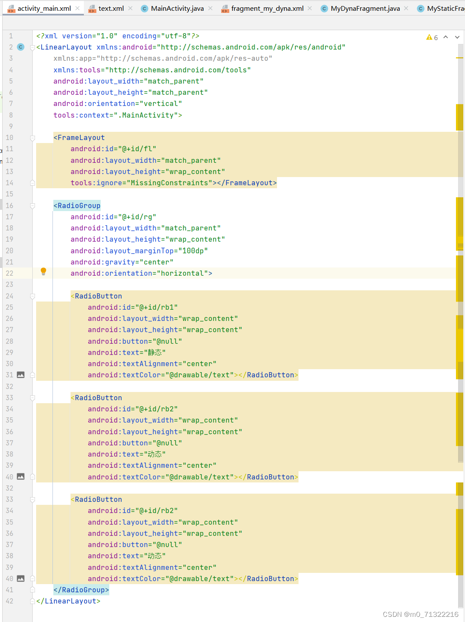Open the drawable preview icon beside line 40

pos(20,476)
